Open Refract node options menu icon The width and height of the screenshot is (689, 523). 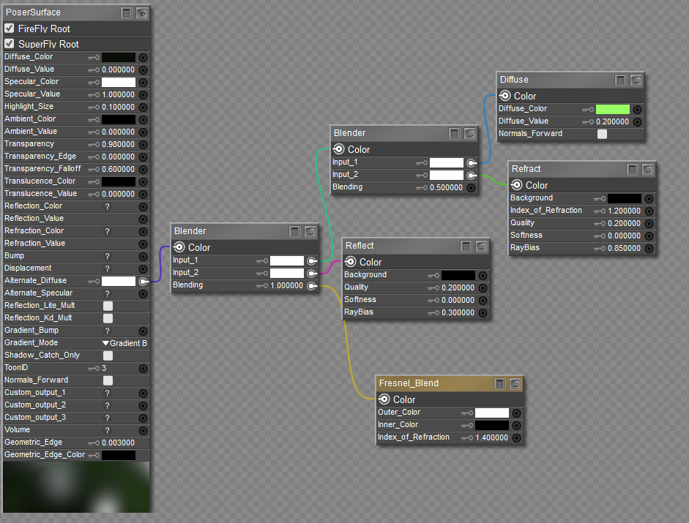pos(633,170)
